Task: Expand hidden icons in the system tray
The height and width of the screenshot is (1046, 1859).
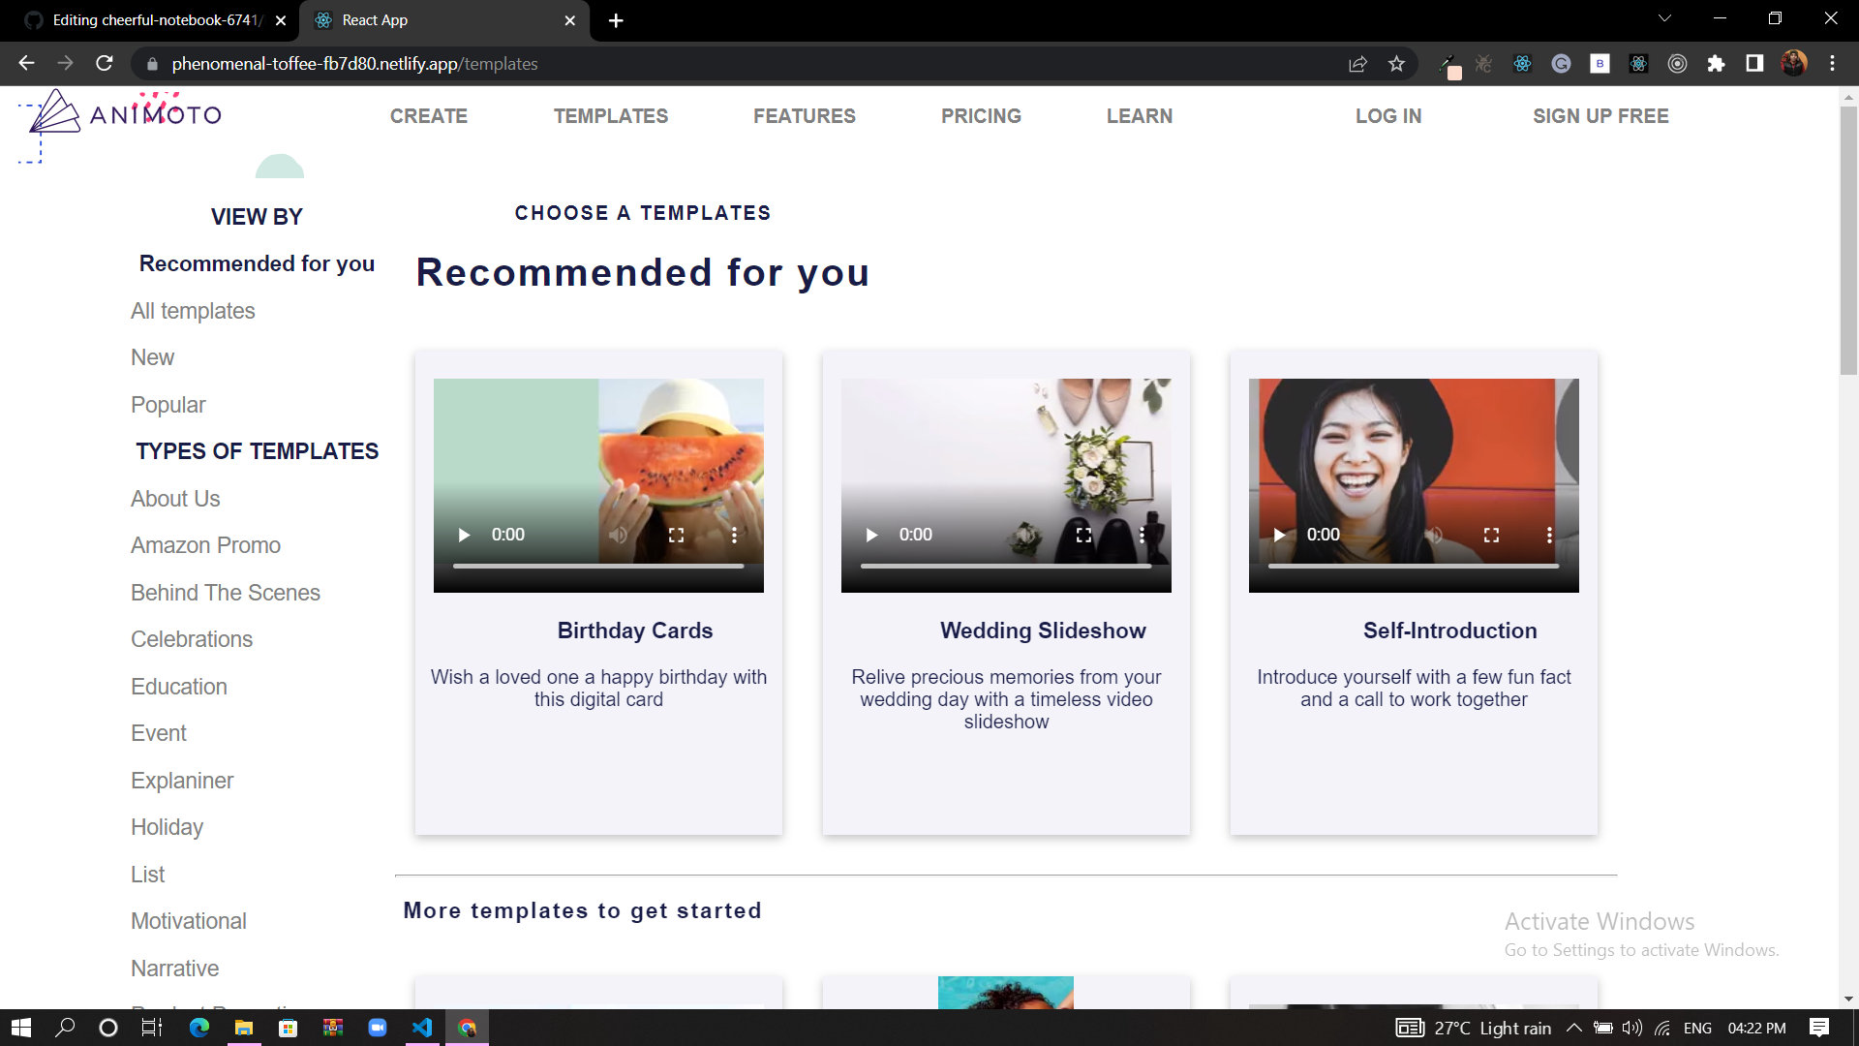Action: click(x=1574, y=1027)
